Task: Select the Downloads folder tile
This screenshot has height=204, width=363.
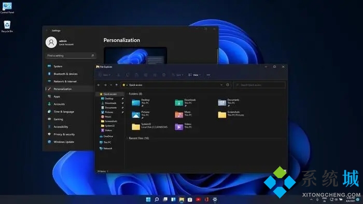Action: click(186, 103)
